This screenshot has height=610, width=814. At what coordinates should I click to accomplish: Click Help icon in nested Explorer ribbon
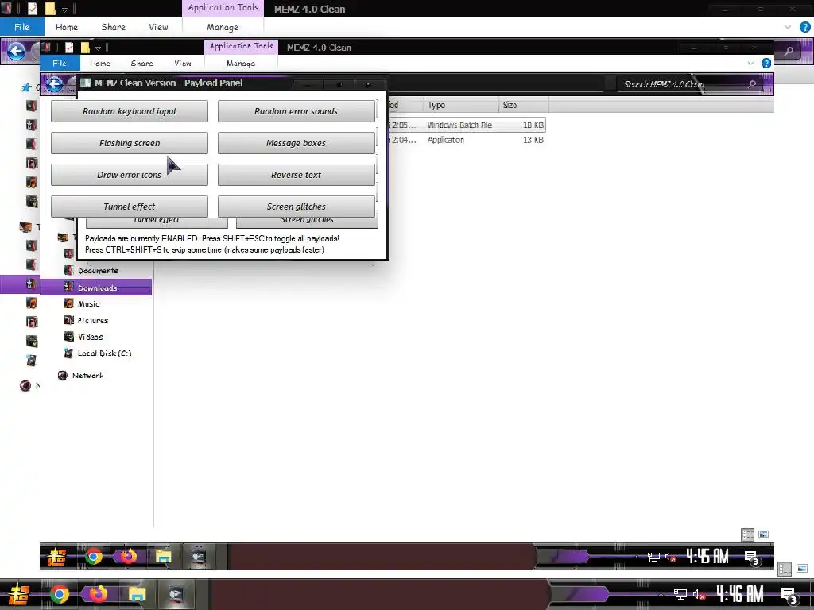coord(766,63)
